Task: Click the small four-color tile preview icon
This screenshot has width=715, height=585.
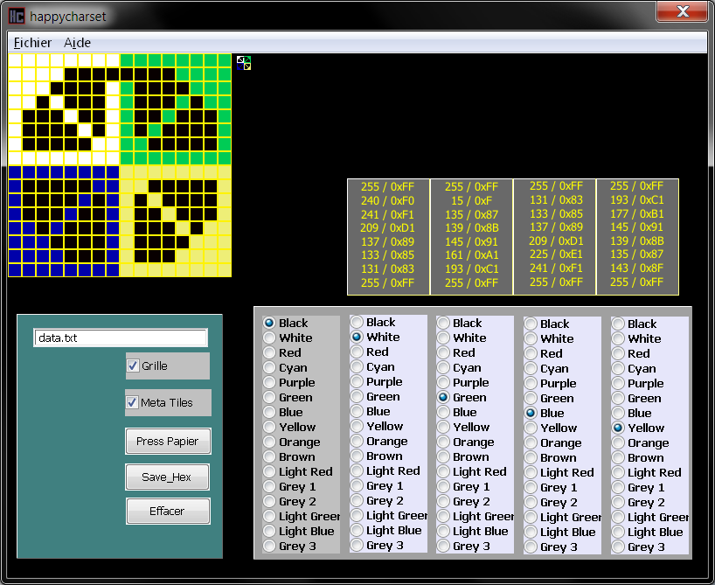Action: (244, 62)
